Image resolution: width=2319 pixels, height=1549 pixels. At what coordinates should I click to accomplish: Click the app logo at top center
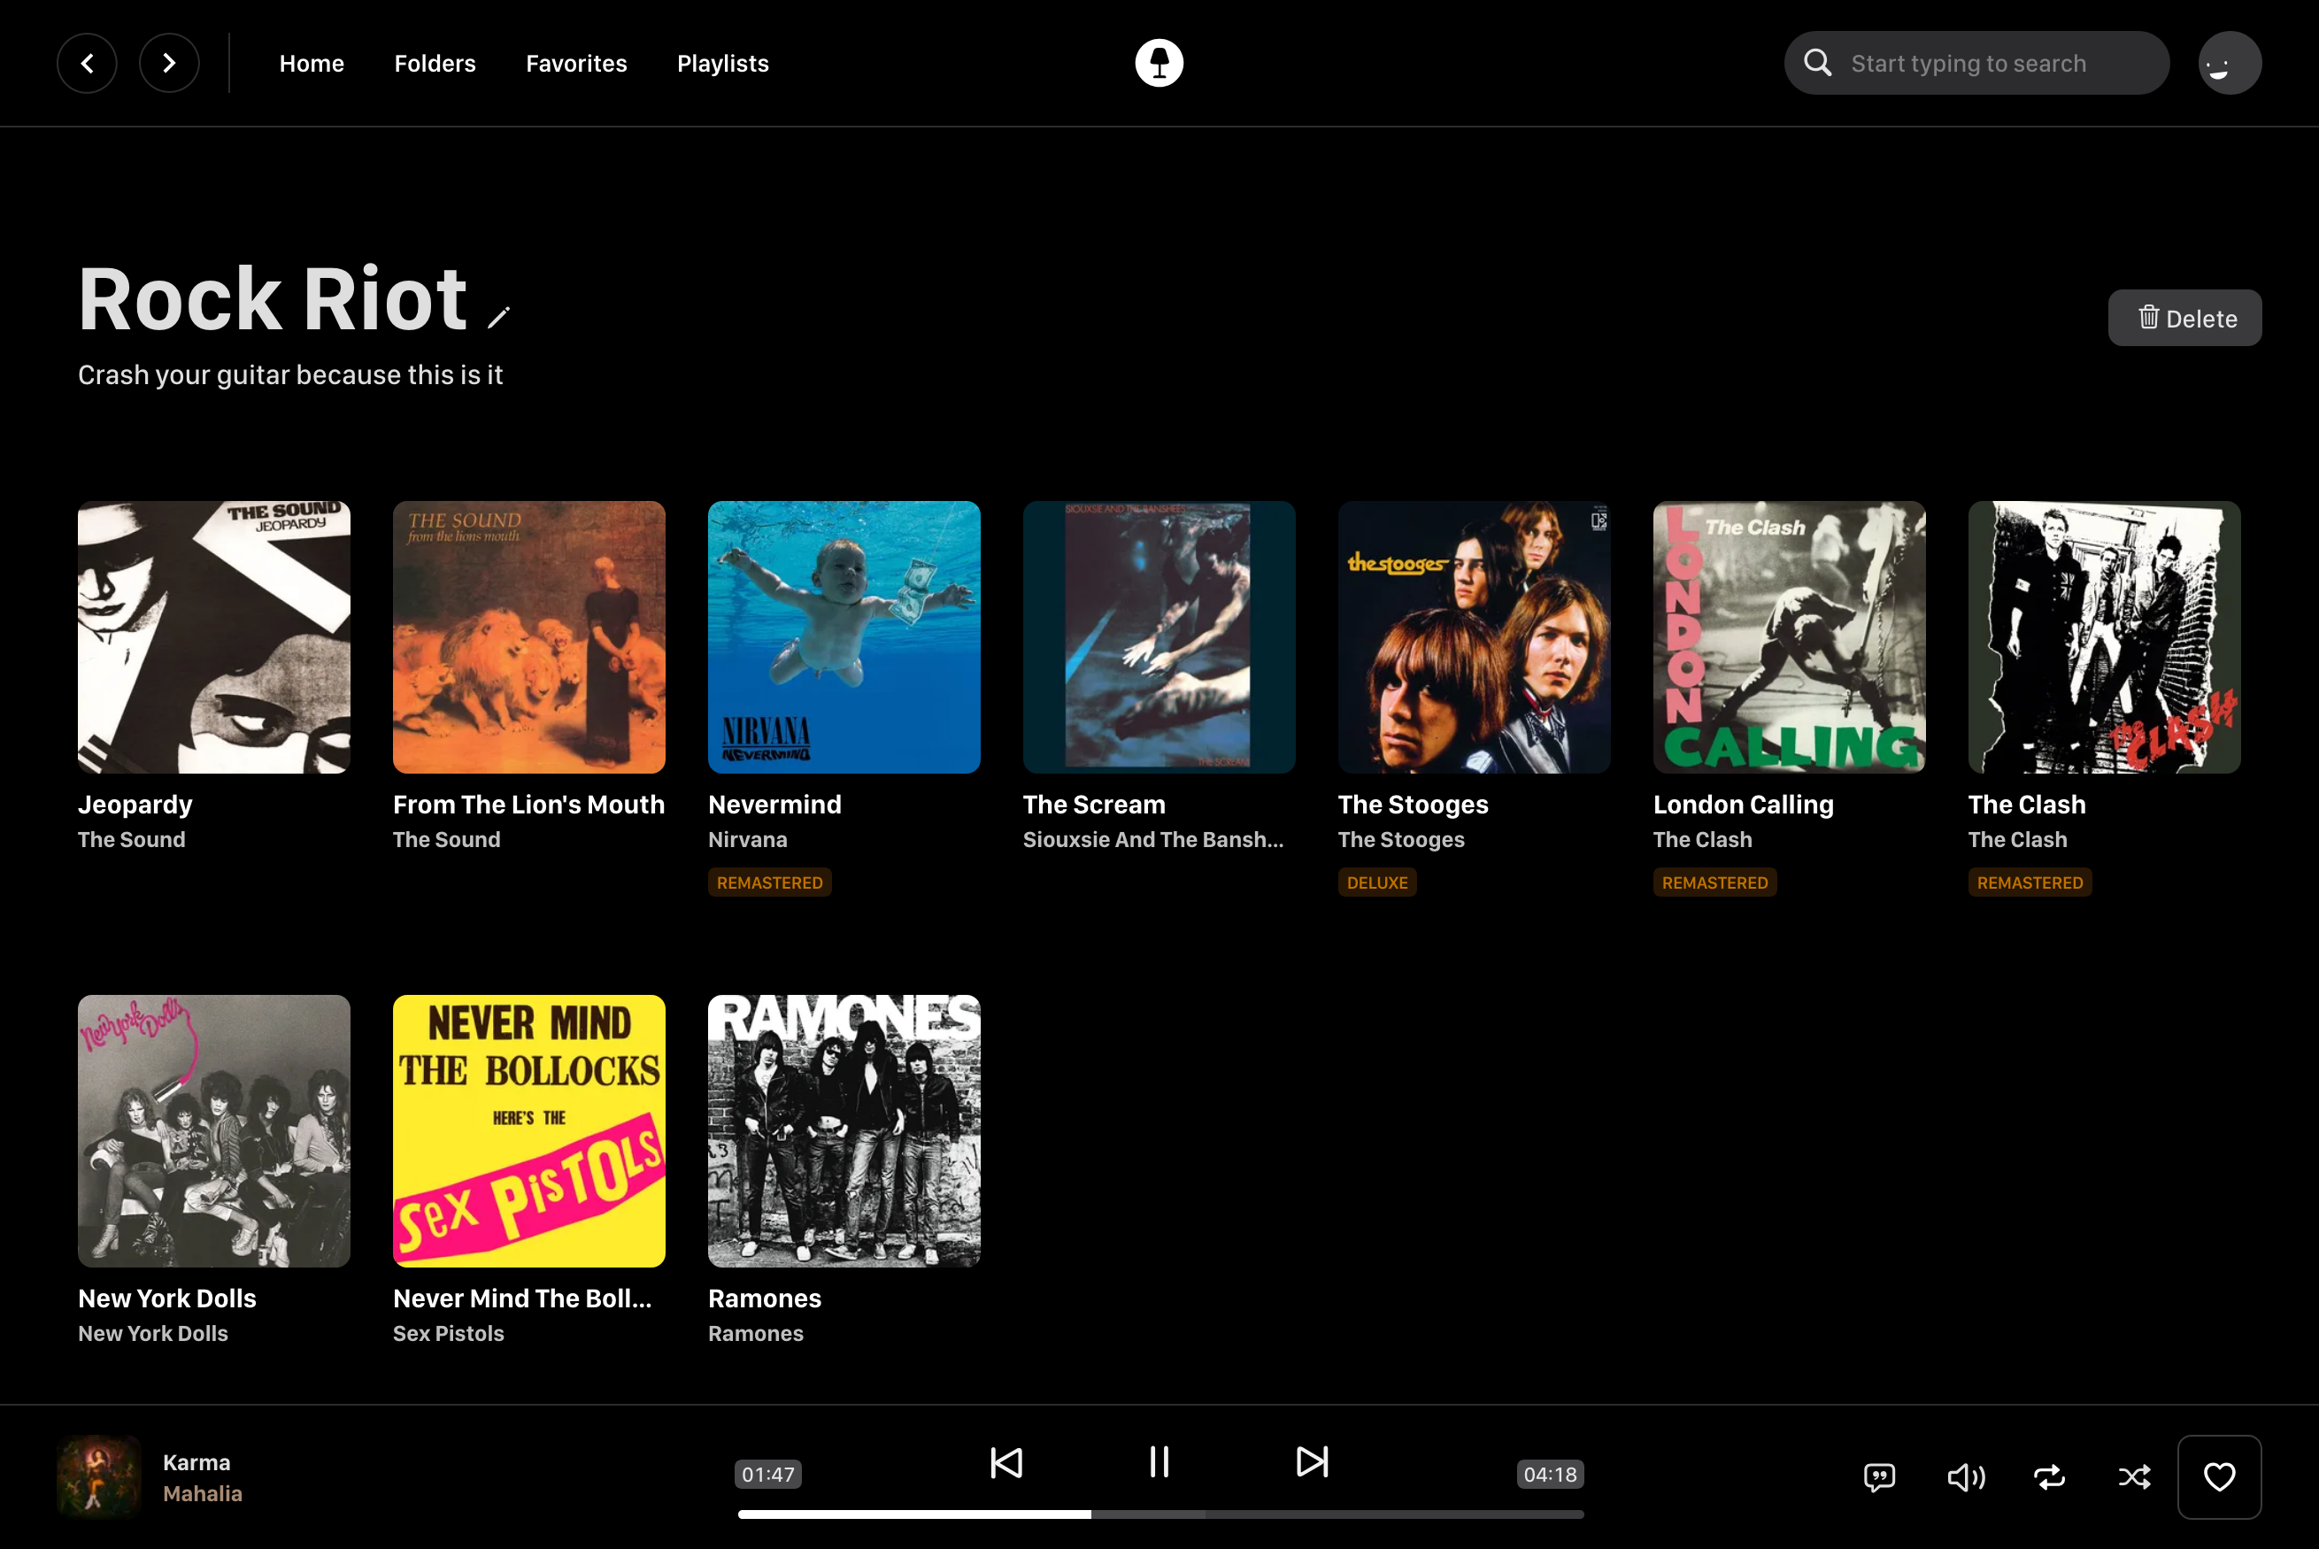pyautogui.click(x=1159, y=63)
